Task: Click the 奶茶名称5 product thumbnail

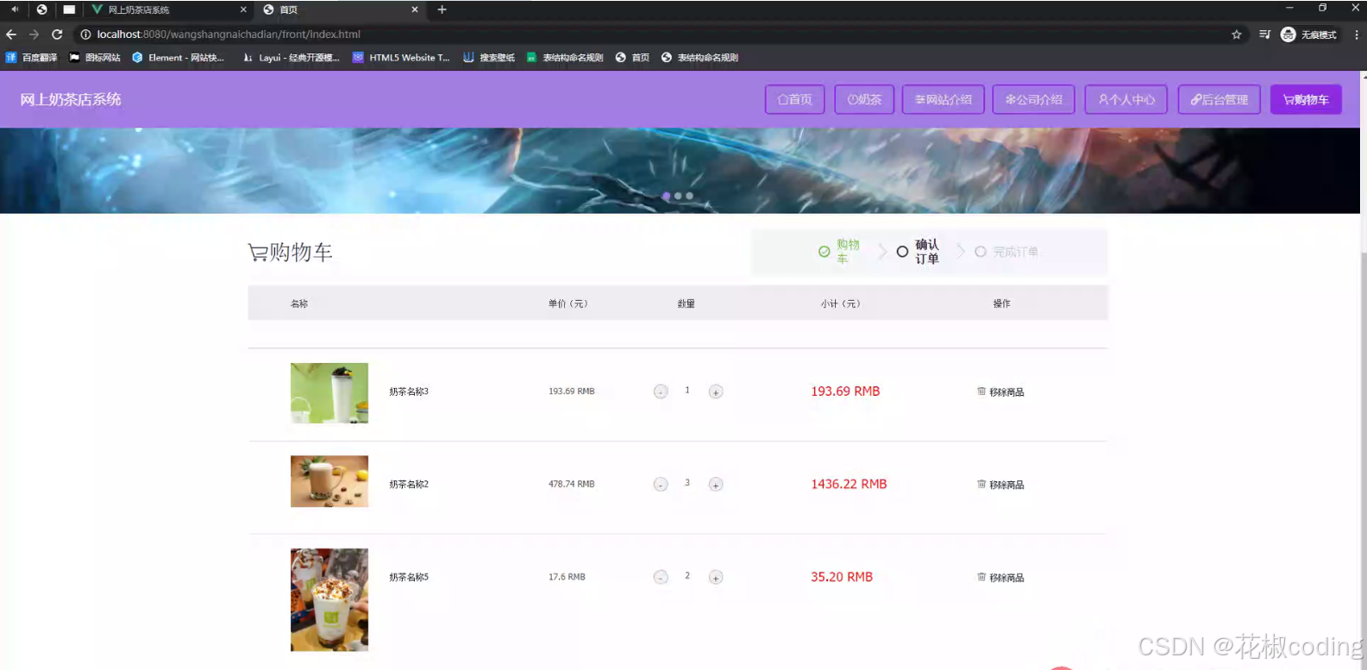Action: coord(329,599)
